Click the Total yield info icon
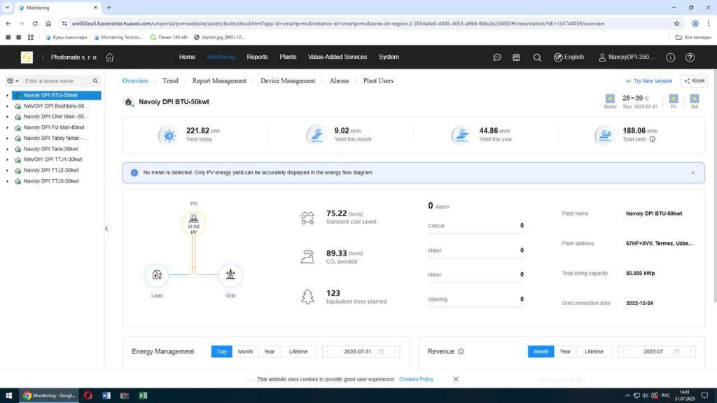Image resolution: width=717 pixels, height=403 pixels. (x=653, y=139)
